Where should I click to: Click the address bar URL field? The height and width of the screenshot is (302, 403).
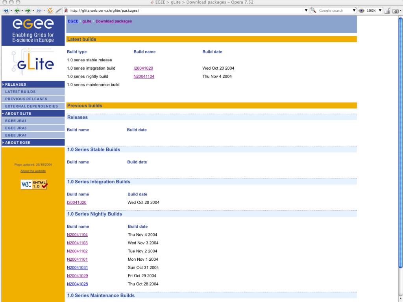(x=186, y=11)
